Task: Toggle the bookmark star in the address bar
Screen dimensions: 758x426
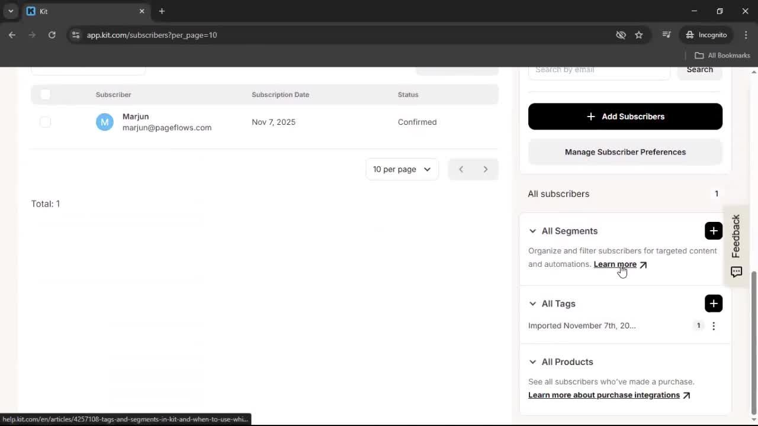Action: (639, 35)
